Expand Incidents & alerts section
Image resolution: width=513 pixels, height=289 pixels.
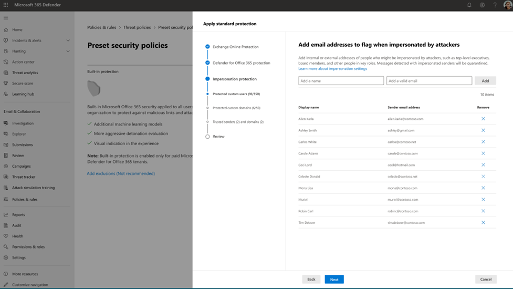point(68,40)
